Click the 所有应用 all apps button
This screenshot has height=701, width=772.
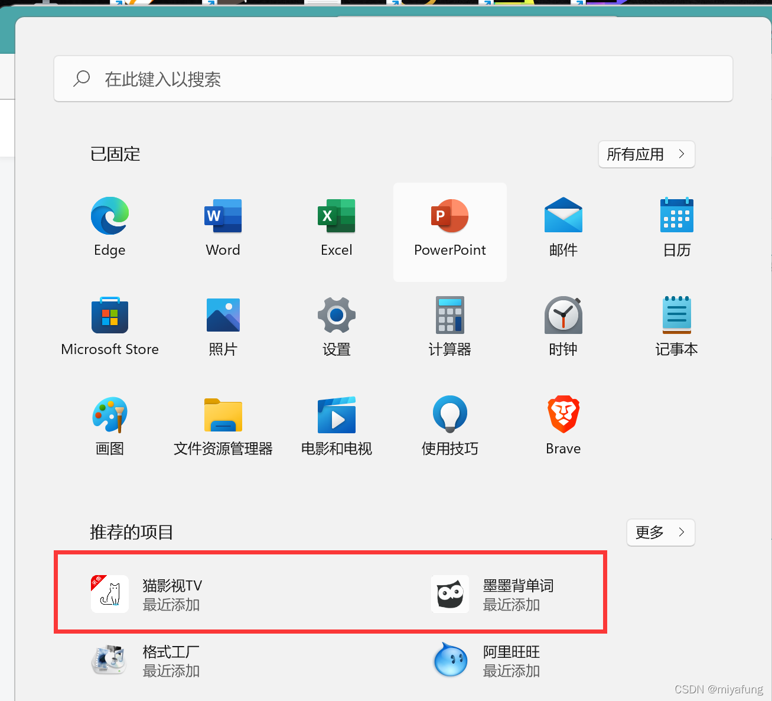(647, 154)
